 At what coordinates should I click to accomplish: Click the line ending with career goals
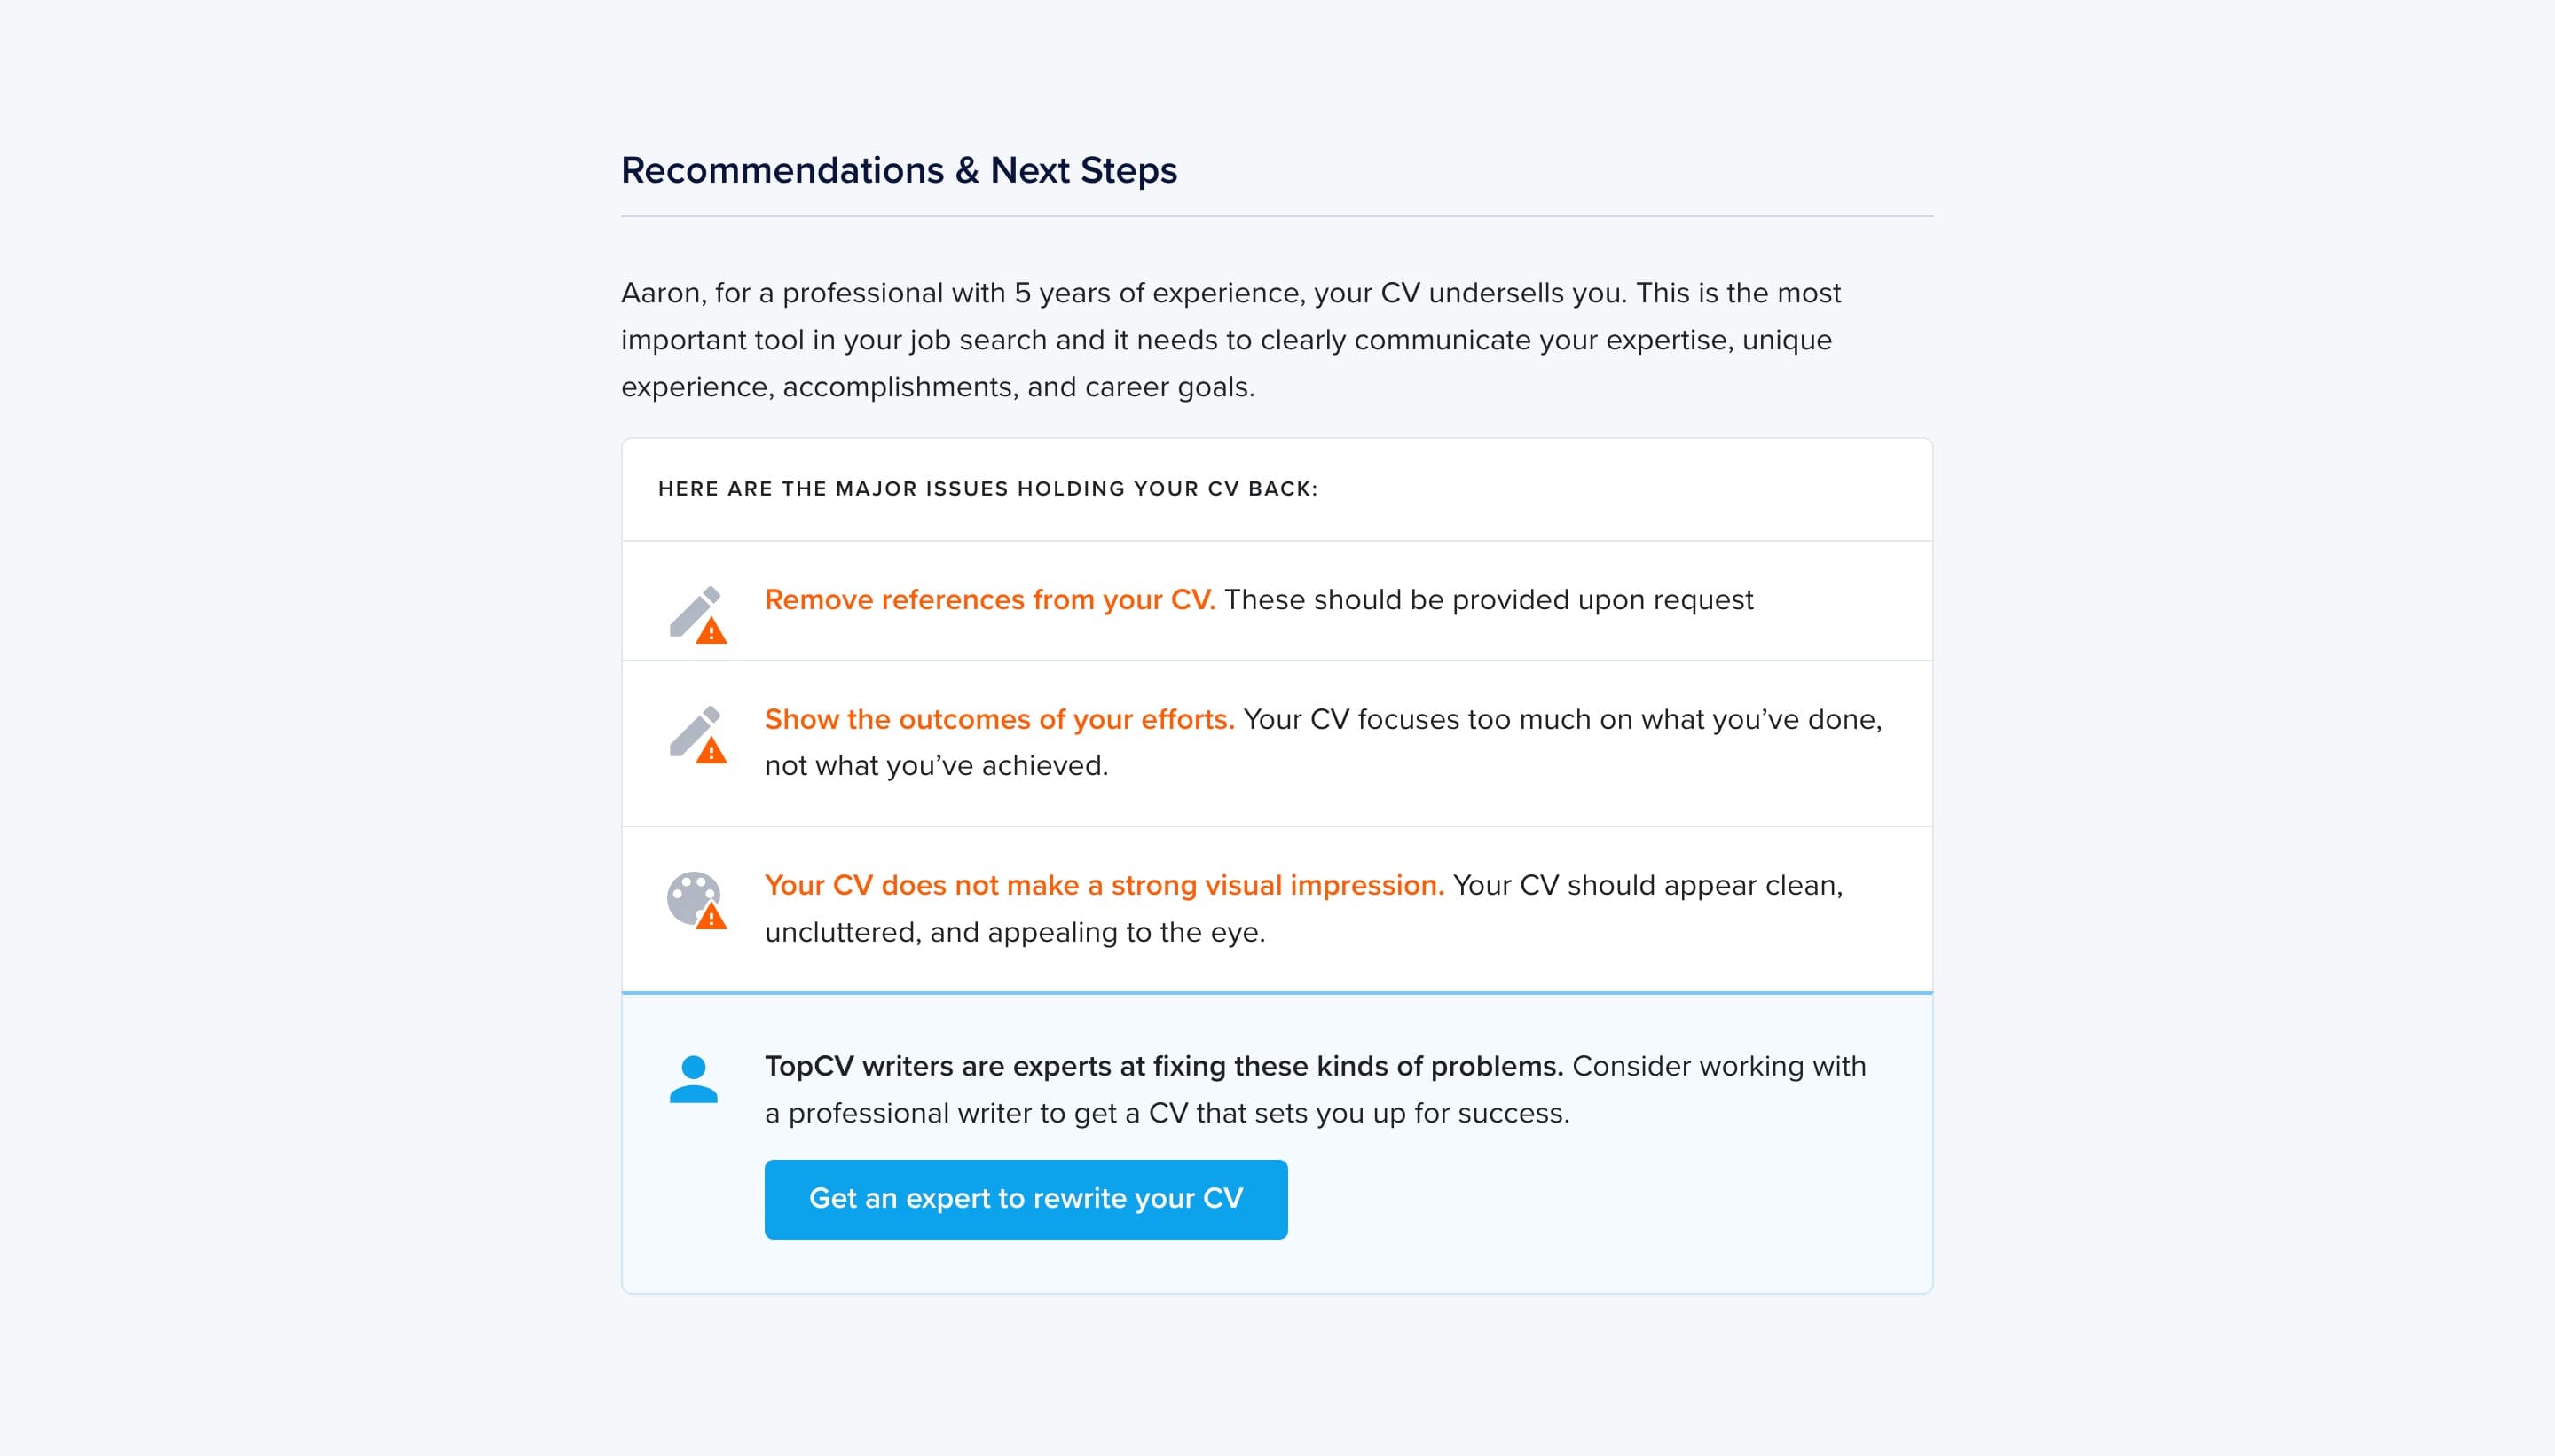tap(938, 387)
